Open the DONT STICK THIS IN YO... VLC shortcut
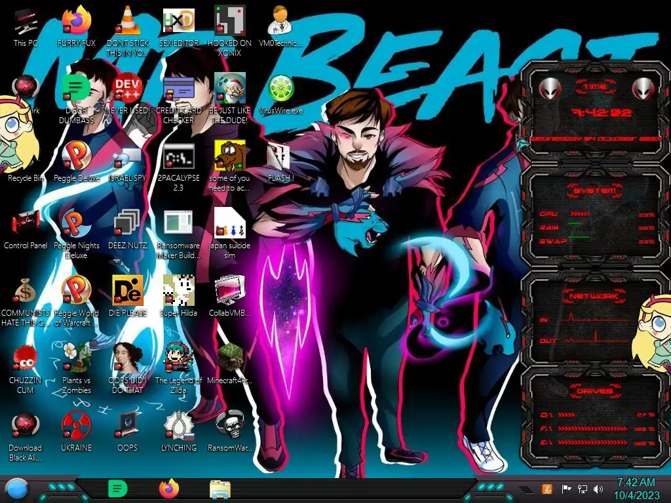Image resolution: width=671 pixels, height=503 pixels. click(x=128, y=31)
